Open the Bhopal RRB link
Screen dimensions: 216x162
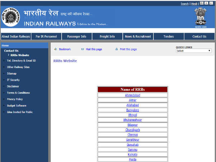point(132,115)
